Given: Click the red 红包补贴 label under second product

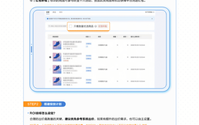Looking at the screenshot, I should click(x=66, y=61).
